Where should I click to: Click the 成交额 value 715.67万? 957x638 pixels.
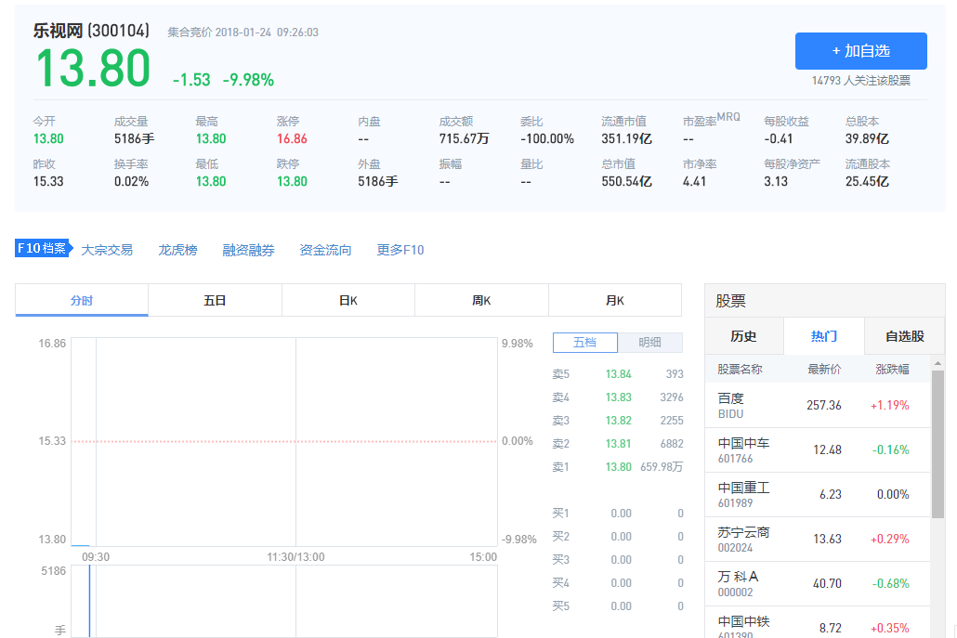tap(464, 138)
